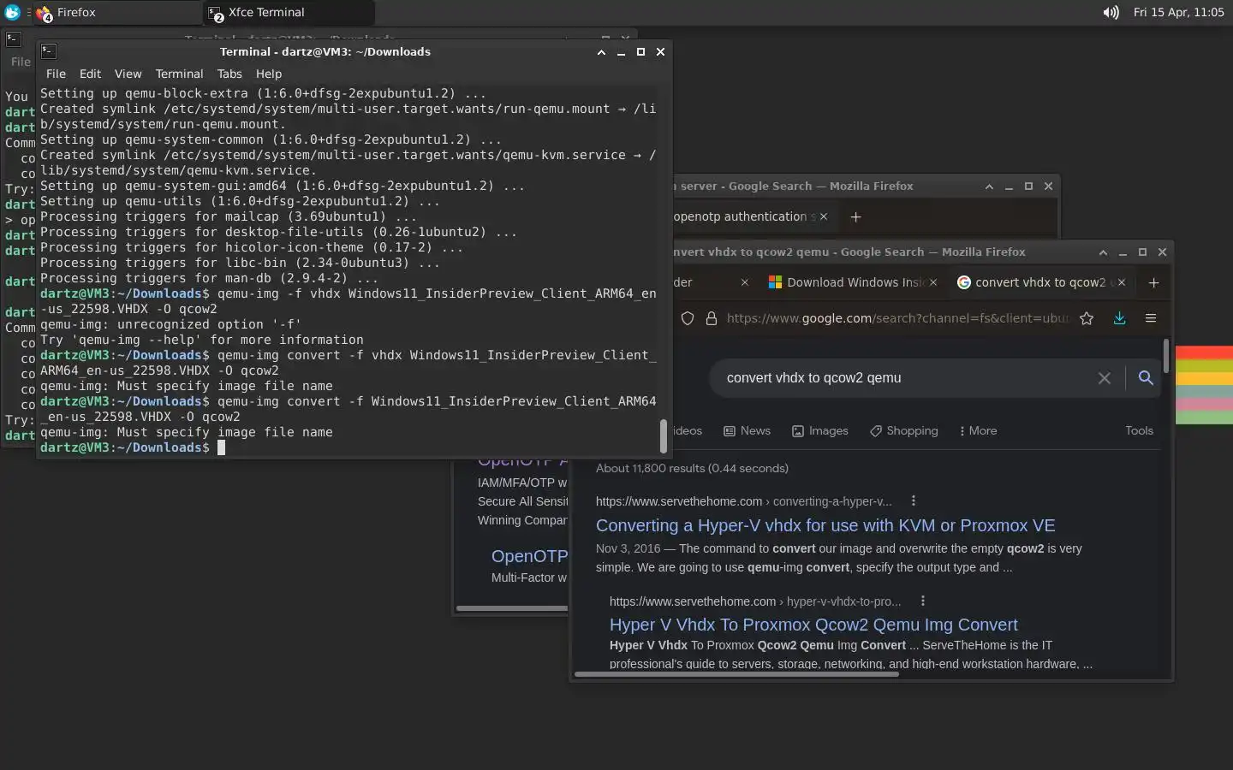Open the Google search Tools option
The width and height of the screenshot is (1233, 770).
pyautogui.click(x=1139, y=430)
